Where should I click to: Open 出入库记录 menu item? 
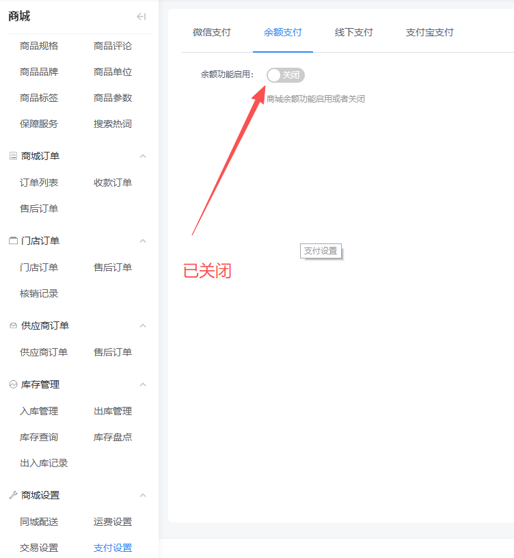(44, 463)
